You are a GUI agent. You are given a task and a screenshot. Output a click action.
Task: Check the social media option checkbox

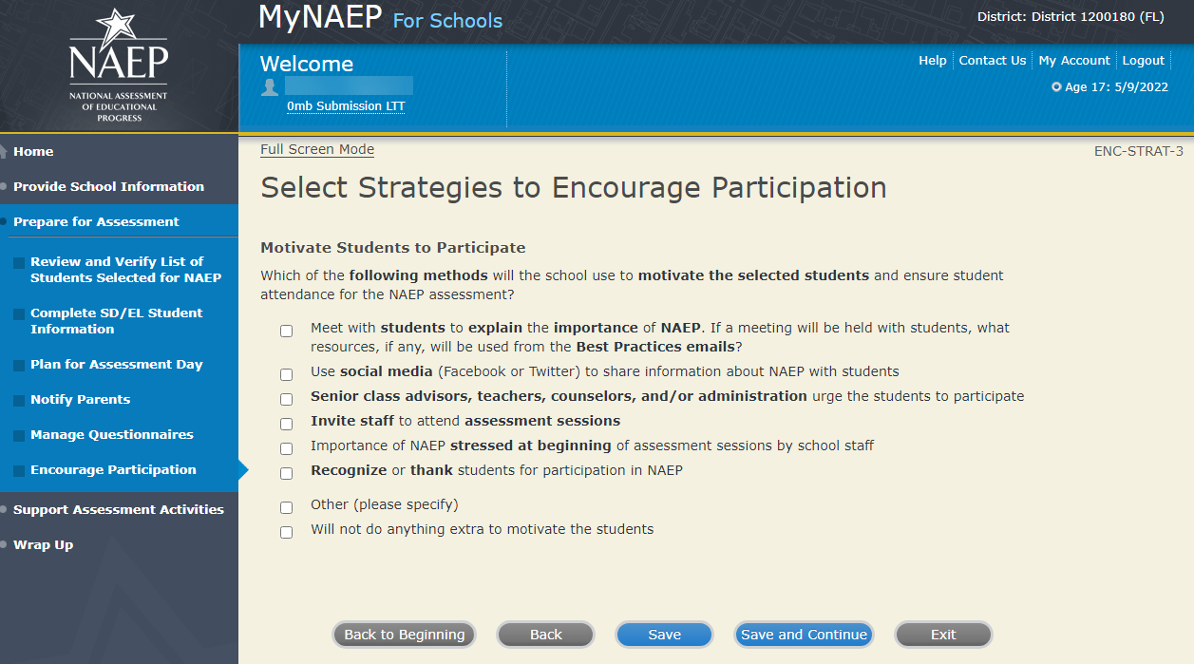(286, 374)
